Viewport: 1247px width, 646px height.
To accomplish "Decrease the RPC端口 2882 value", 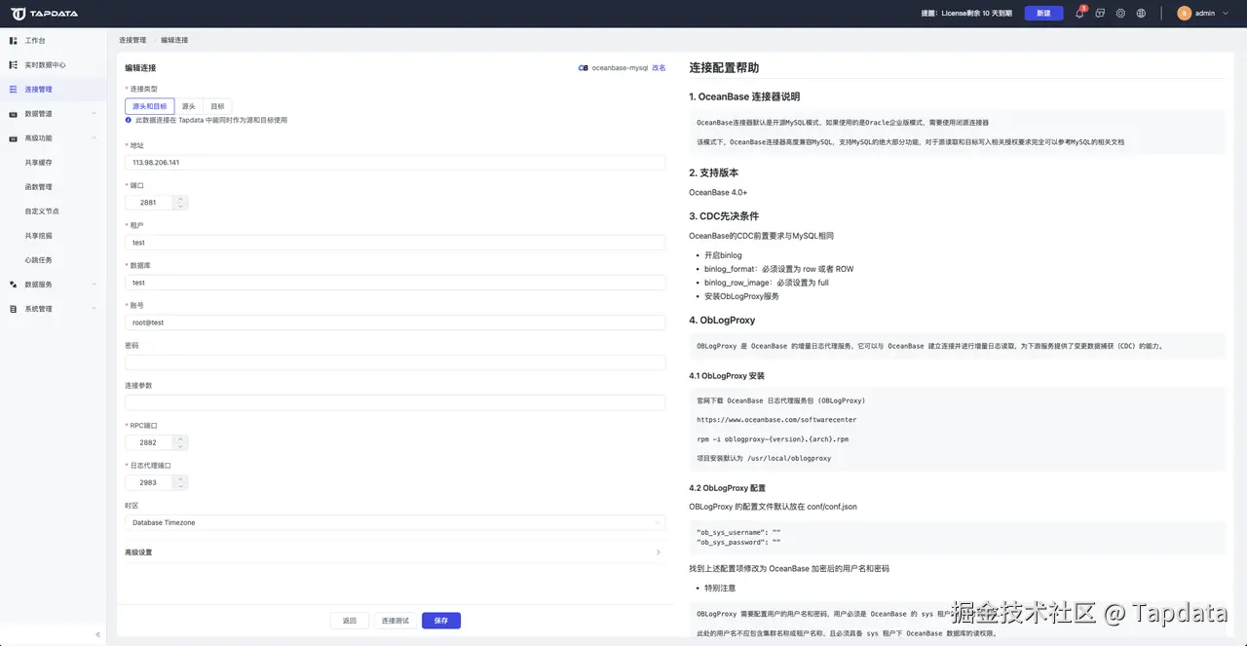I will [x=179, y=446].
